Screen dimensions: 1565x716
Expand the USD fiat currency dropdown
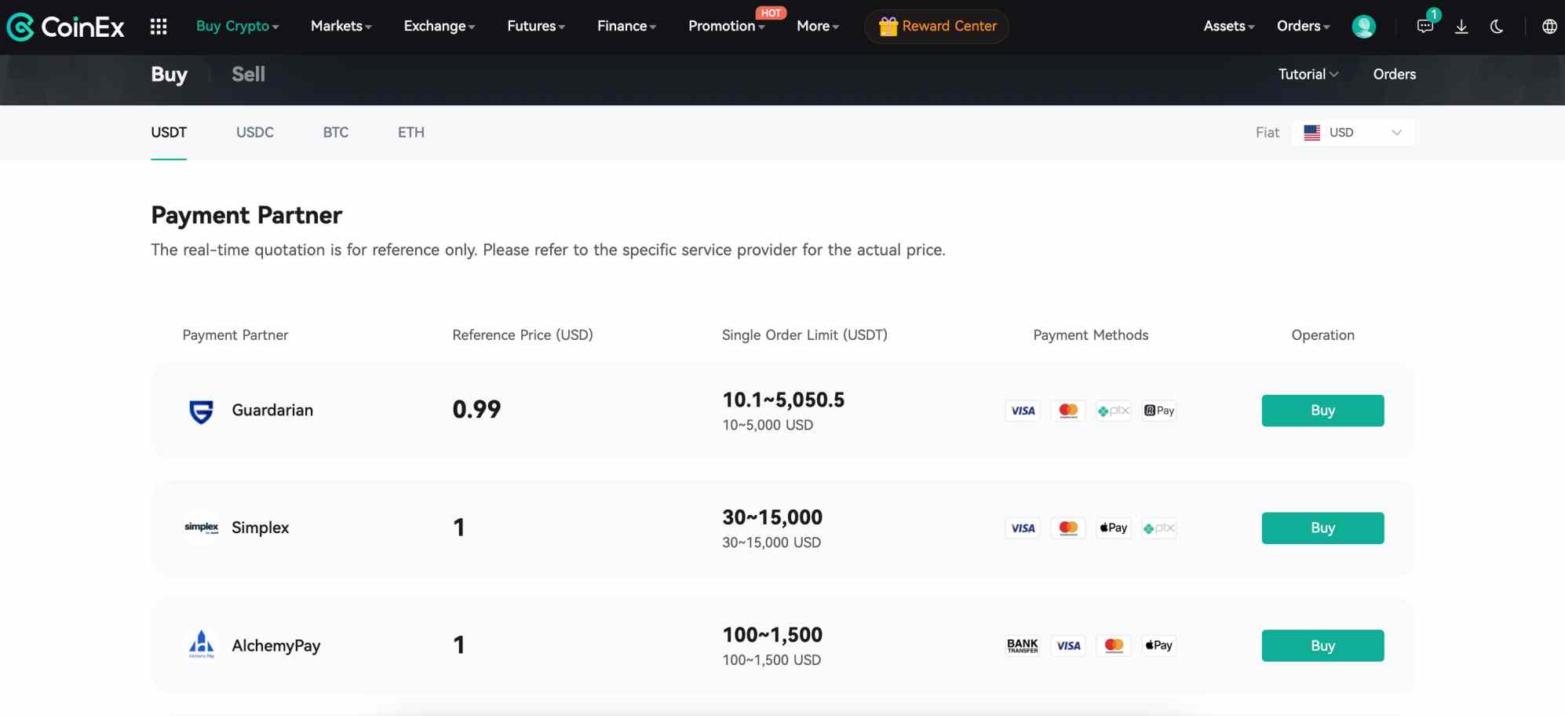pos(1352,133)
